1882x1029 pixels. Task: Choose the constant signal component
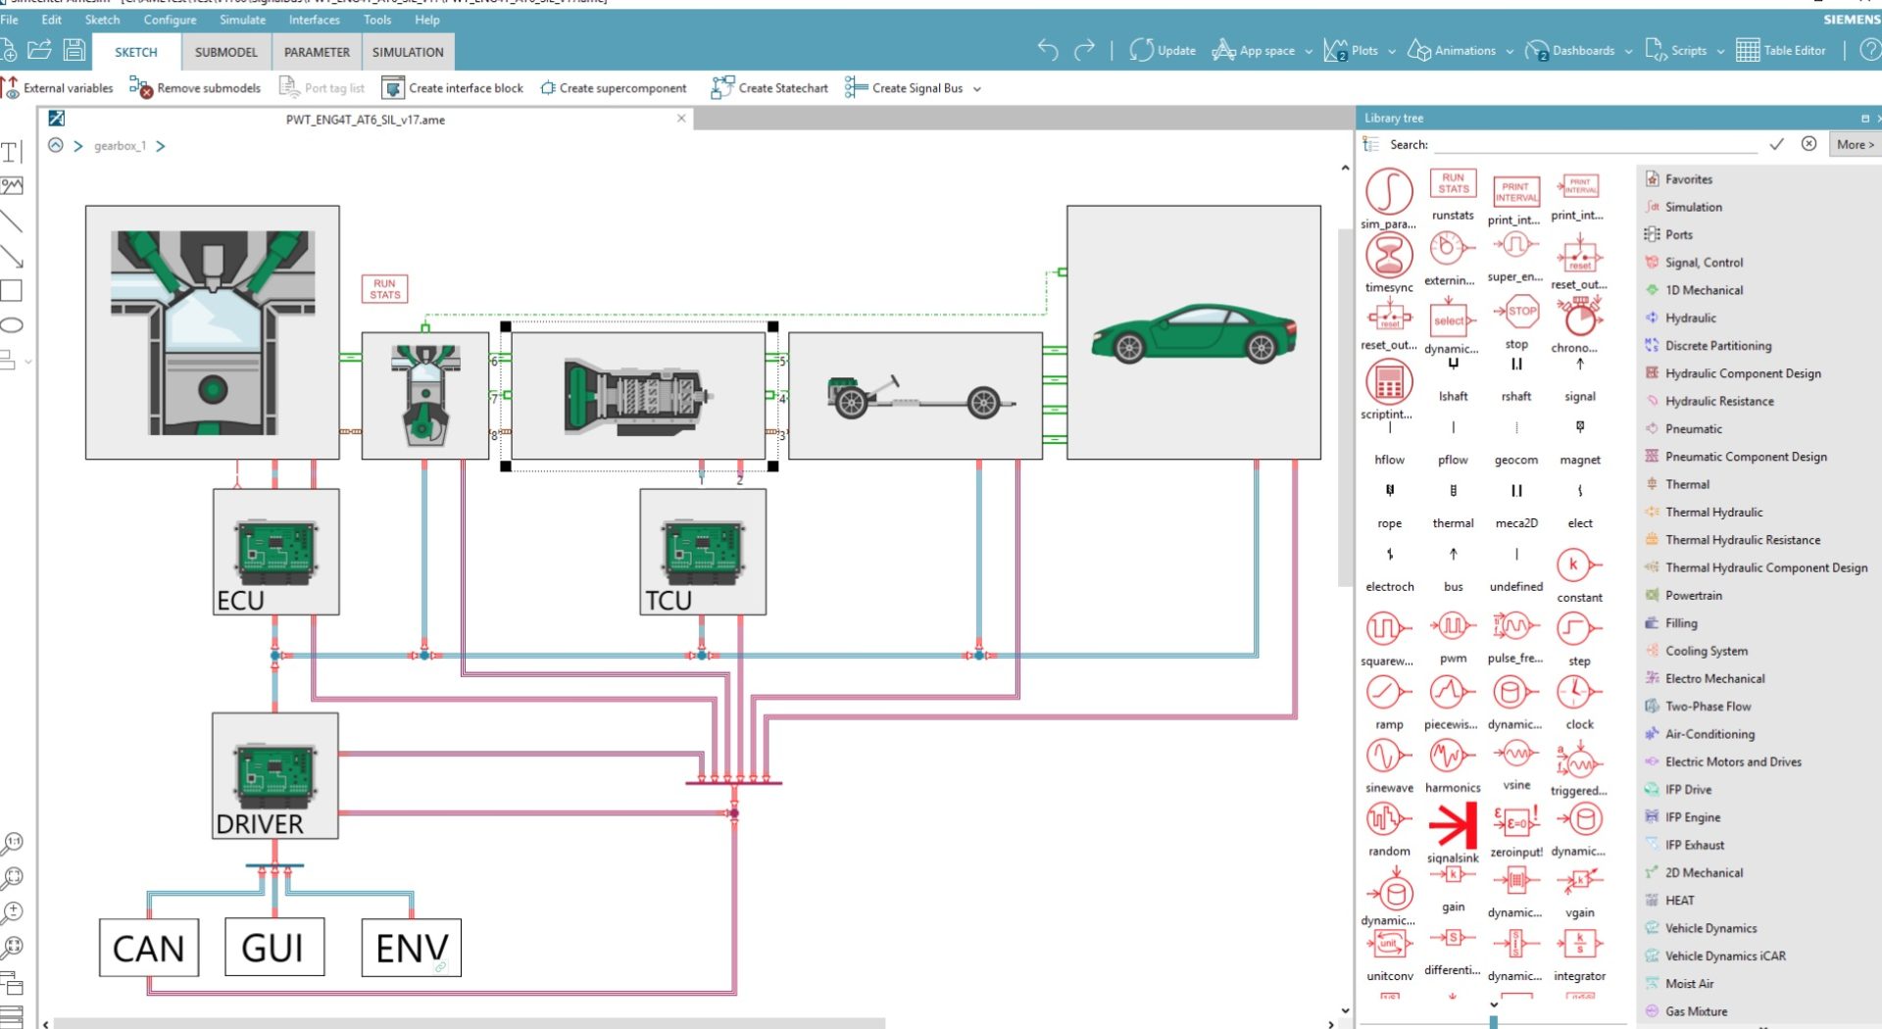[x=1578, y=565]
